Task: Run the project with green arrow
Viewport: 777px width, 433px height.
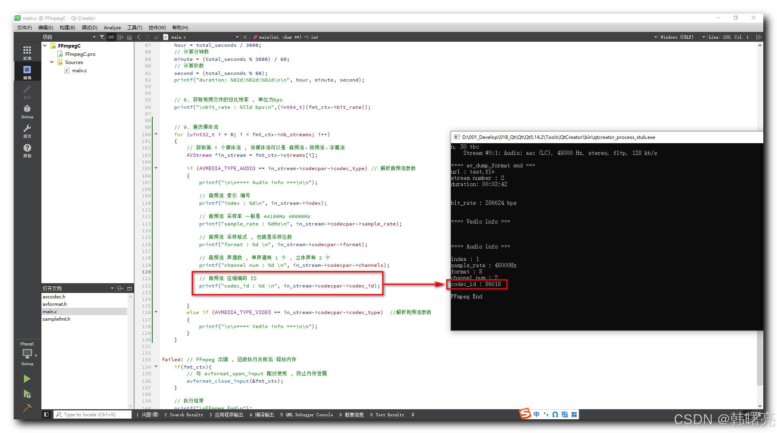Action: tap(27, 379)
